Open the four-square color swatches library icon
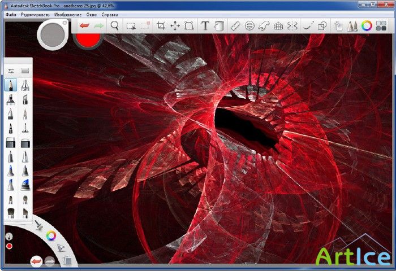This screenshot has height=271, width=396. point(381,26)
